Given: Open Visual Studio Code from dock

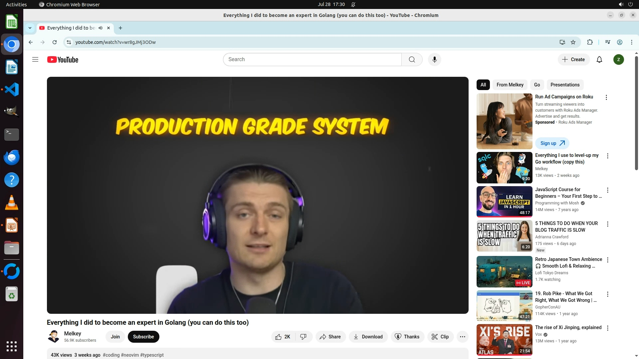Looking at the screenshot, I should tap(12, 89).
